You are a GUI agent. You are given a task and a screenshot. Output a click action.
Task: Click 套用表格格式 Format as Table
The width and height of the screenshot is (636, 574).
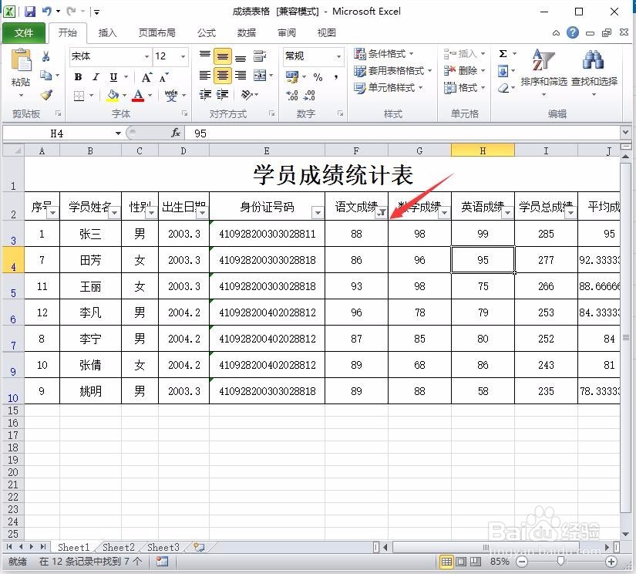point(392,71)
